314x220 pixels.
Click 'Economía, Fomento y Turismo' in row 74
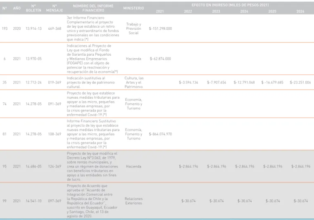(133, 104)
